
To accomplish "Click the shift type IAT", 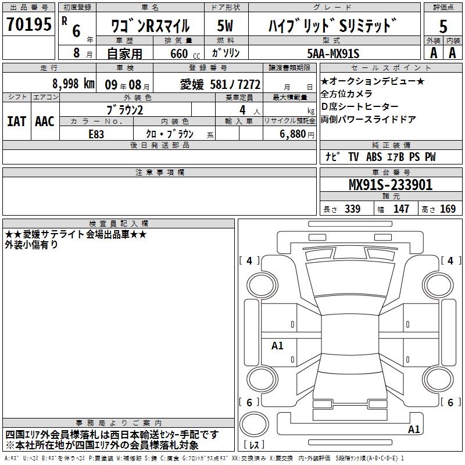I will pos(16,121).
